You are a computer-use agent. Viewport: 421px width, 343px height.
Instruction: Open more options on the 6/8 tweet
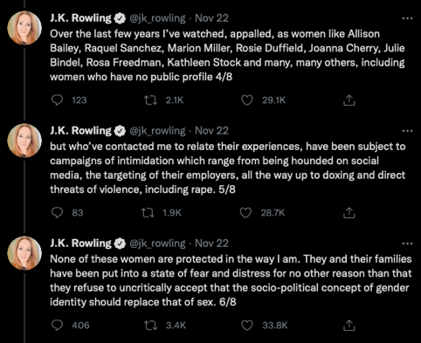coord(407,244)
